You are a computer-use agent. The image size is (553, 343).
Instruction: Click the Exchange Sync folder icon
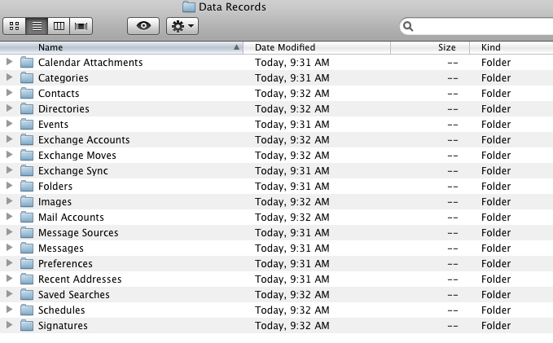27,170
